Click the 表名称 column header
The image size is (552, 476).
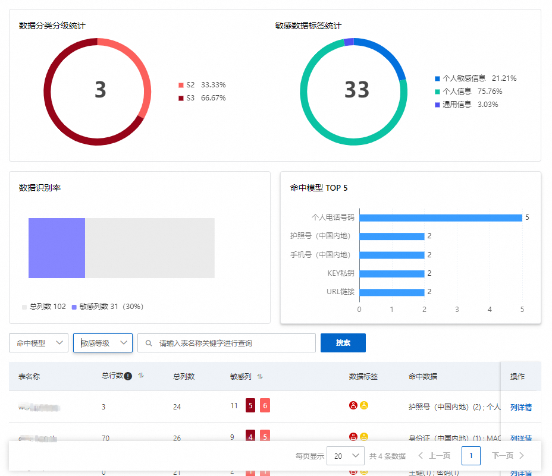pyautogui.click(x=29, y=376)
